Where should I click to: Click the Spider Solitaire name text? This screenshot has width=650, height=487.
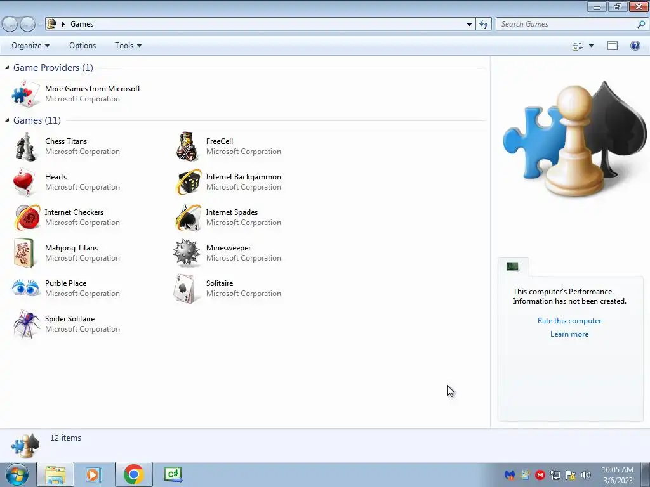[70, 319]
